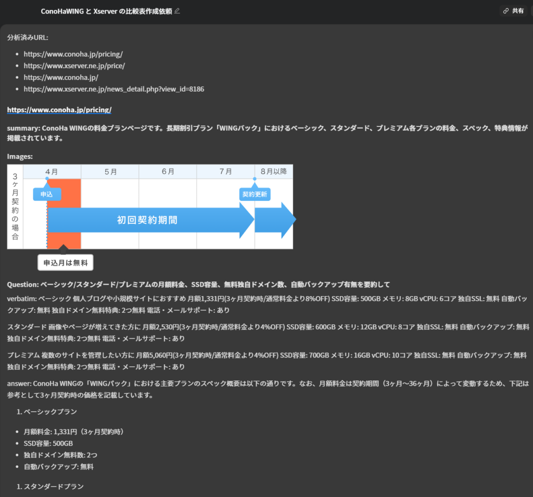Viewport: 533px width, 497px height.
Task: Click the xserver news_detail.php?view_id=8186 URL
Action: click(114, 89)
